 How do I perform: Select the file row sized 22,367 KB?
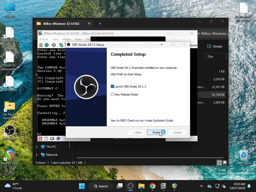coord(211,87)
